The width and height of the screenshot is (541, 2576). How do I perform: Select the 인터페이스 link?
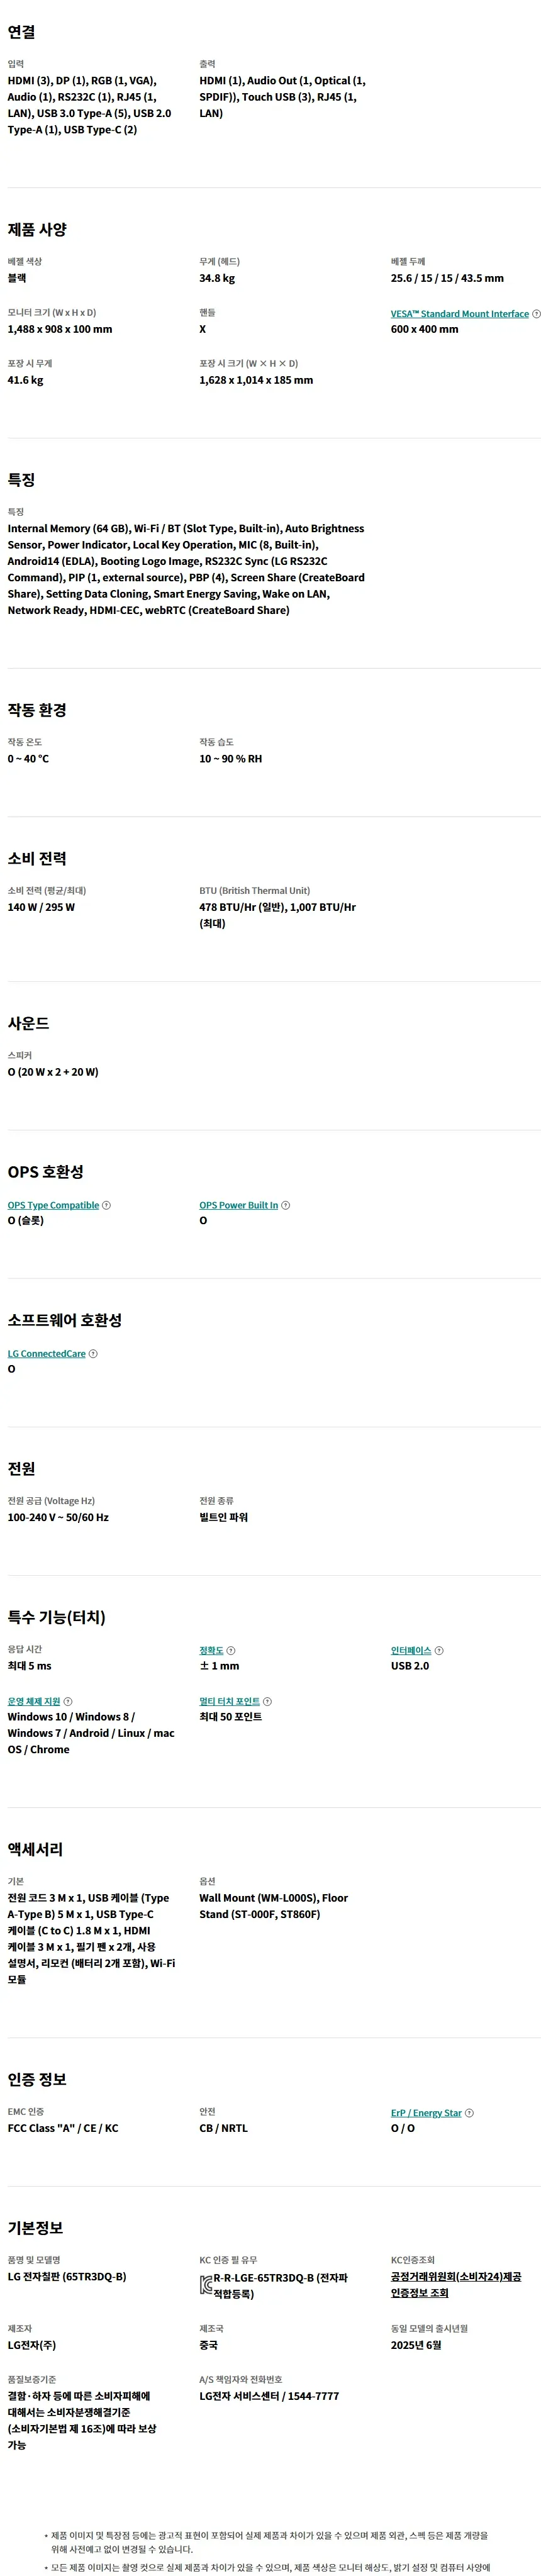click(411, 1650)
